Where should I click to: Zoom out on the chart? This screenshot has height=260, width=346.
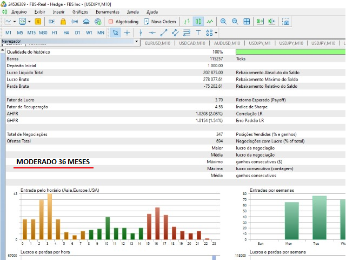click(x=235, y=22)
